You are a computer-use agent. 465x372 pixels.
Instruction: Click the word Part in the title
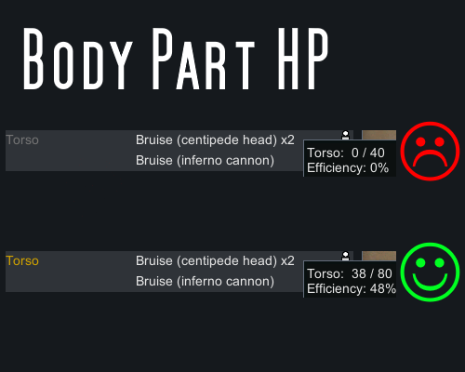tap(204, 59)
